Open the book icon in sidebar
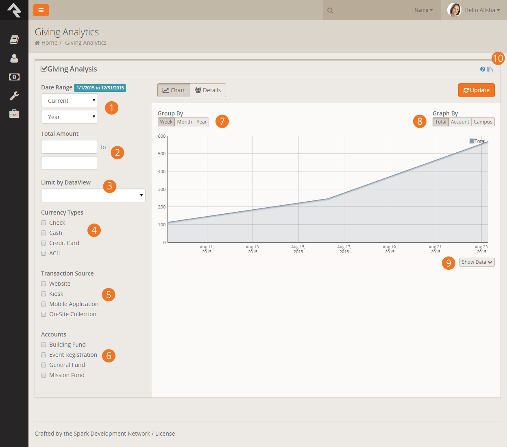This screenshot has height=447, width=507. [x=14, y=39]
